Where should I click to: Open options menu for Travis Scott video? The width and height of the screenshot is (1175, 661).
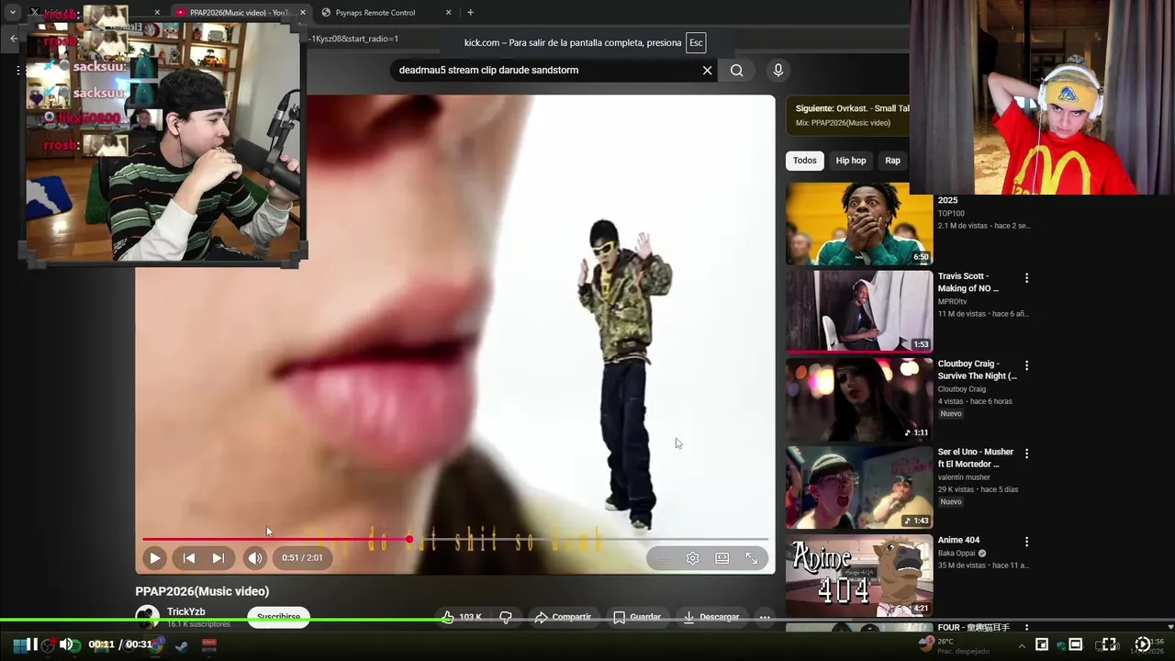[1026, 277]
